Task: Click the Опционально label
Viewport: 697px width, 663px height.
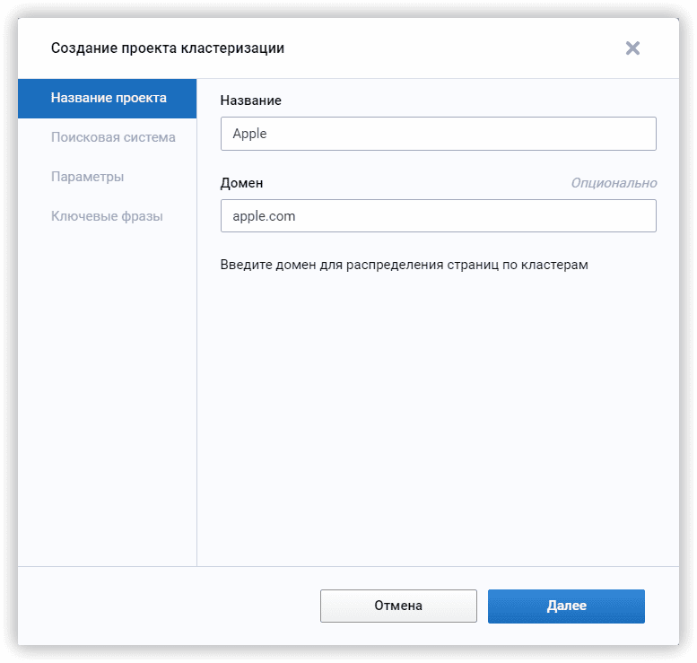Action: click(614, 183)
